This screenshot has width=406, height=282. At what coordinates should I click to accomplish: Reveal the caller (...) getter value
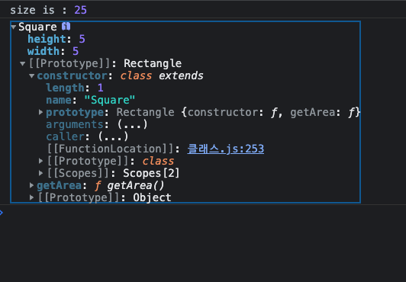(113, 136)
